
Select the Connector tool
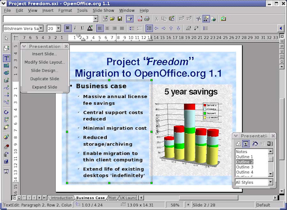pyautogui.click(x=6, y=102)
